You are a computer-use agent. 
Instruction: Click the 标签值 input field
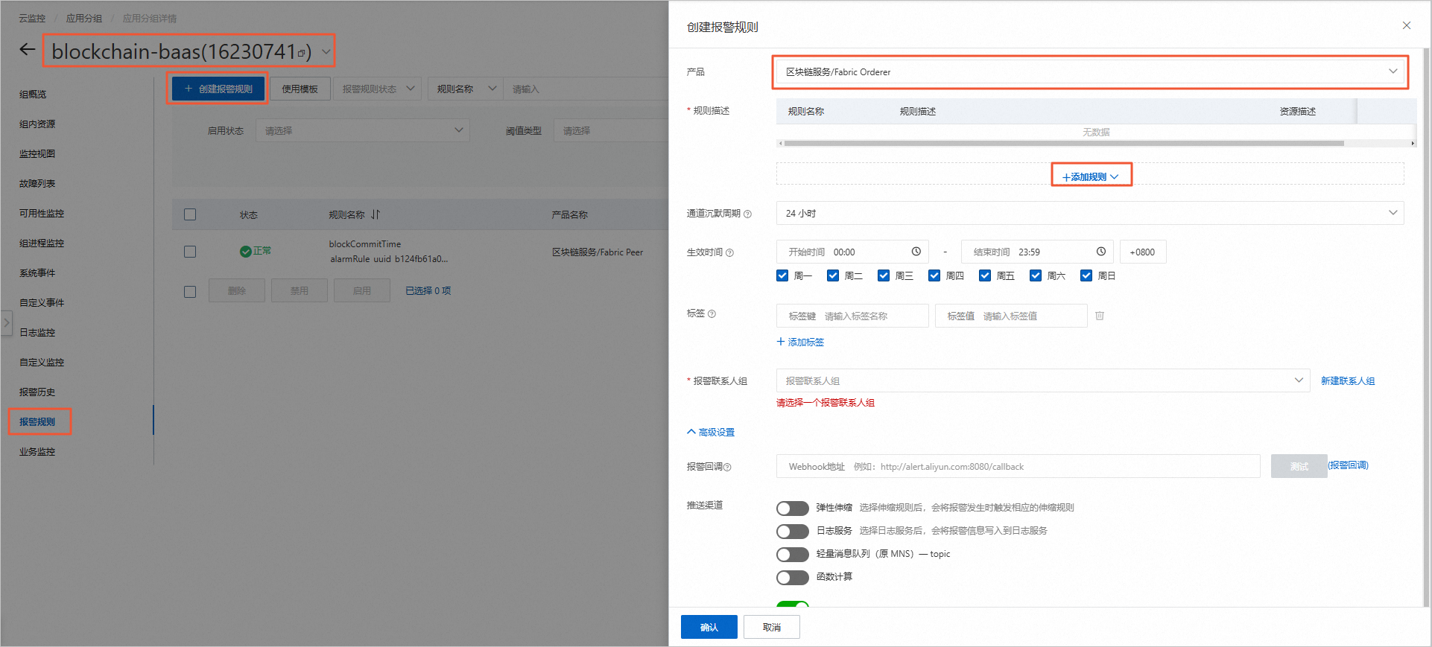coord(1011,316)
